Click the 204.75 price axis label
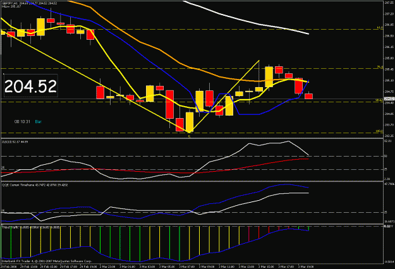Image resolution: width=395 pixels, height=269 pixels. (x=389, y=92)
